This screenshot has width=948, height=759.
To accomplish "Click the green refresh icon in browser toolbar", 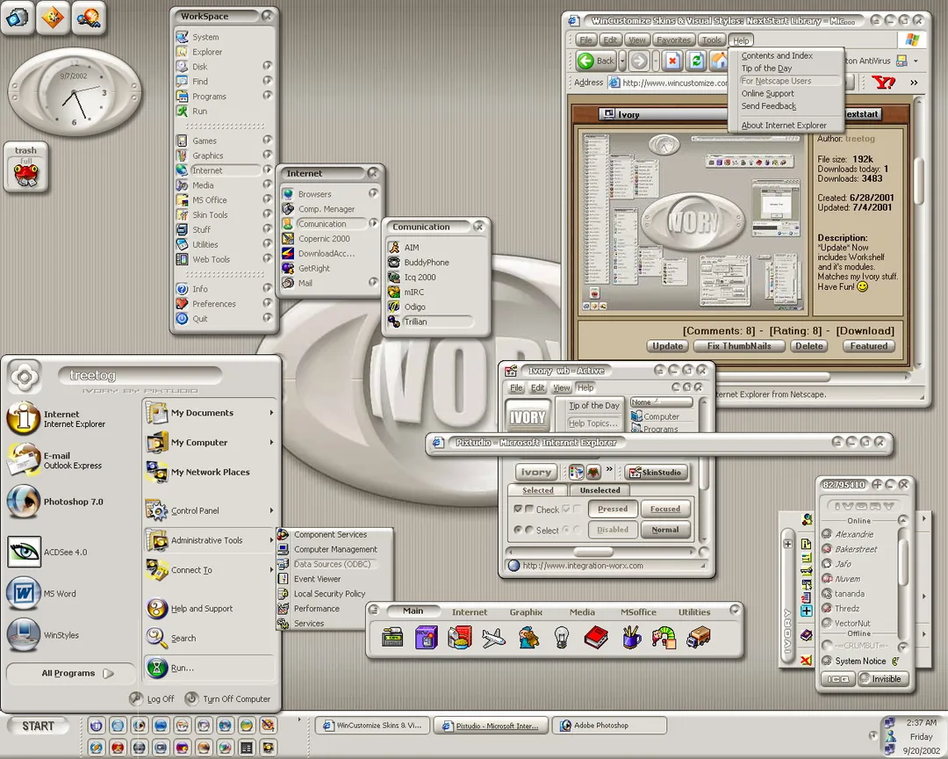I will [696, 61].
